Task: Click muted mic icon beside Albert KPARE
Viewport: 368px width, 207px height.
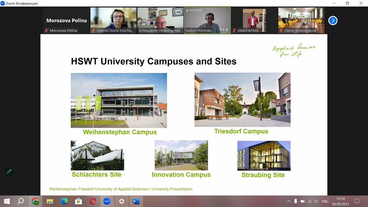Action: click(x=234, y=31)
